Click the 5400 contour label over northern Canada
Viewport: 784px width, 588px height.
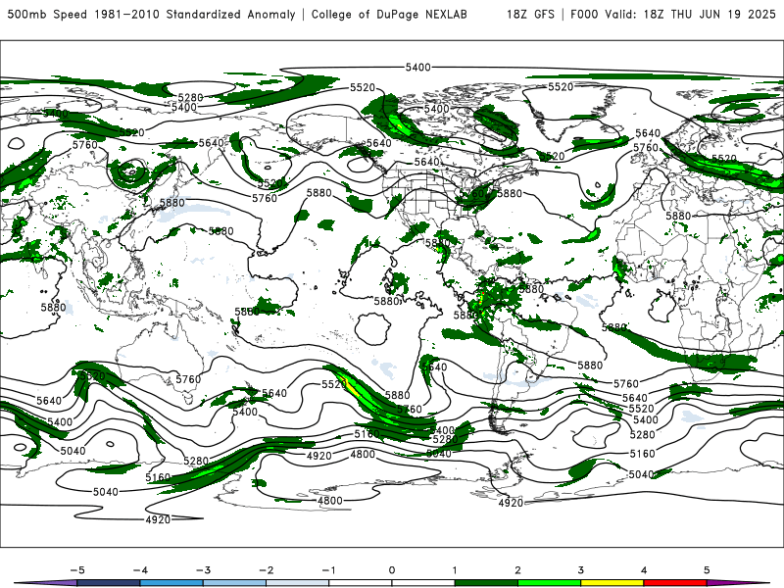[x=436, y=109]
